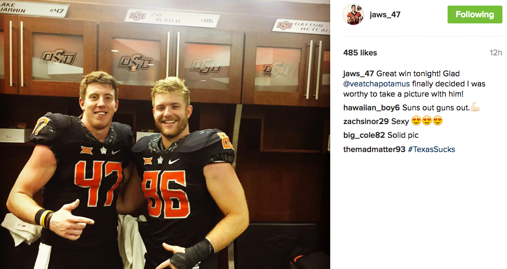
Task: Click jaws_47 username in the caption
Action: tap(359, 74)
